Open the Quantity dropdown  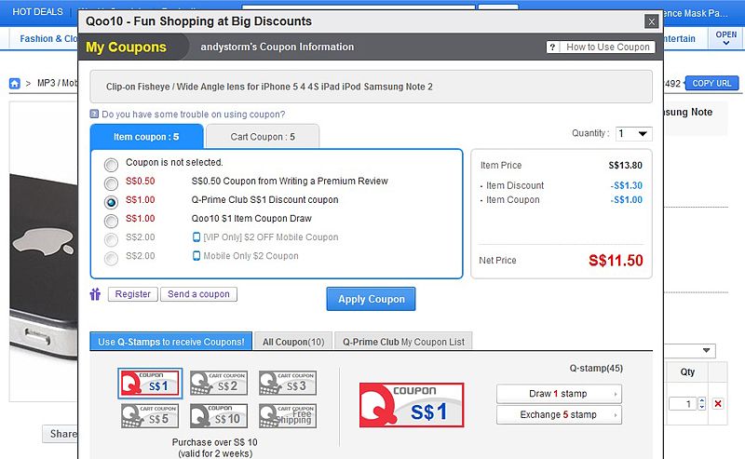tap(633, 134)
